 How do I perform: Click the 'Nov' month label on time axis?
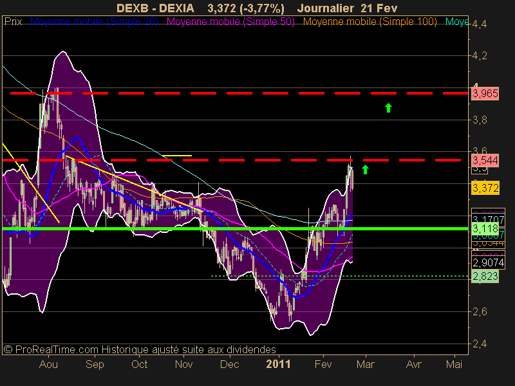click(x=183, y=364)
